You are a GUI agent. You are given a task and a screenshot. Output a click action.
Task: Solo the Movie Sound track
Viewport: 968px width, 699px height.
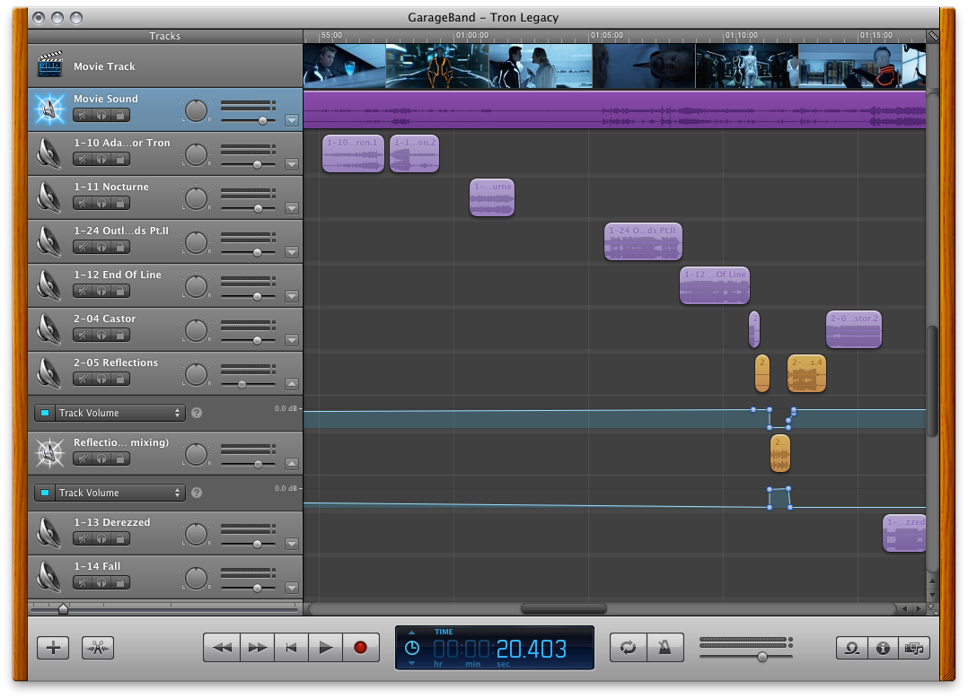[101, 115]
